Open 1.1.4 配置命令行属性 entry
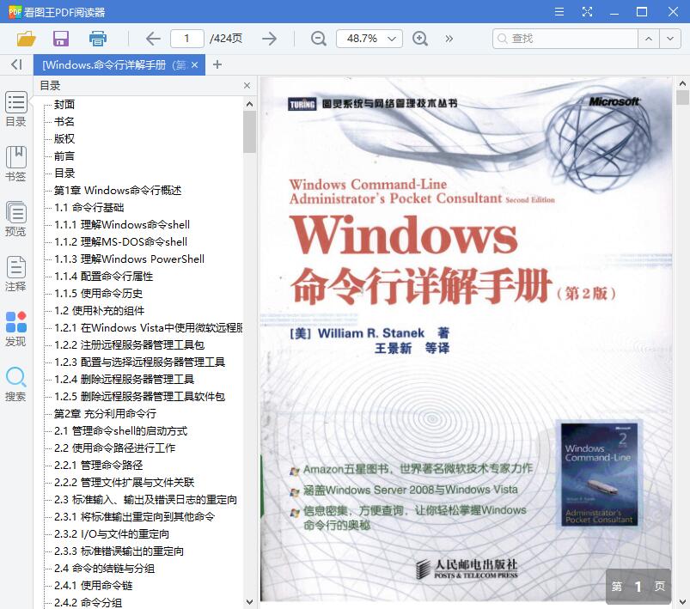 coord(103,276)
